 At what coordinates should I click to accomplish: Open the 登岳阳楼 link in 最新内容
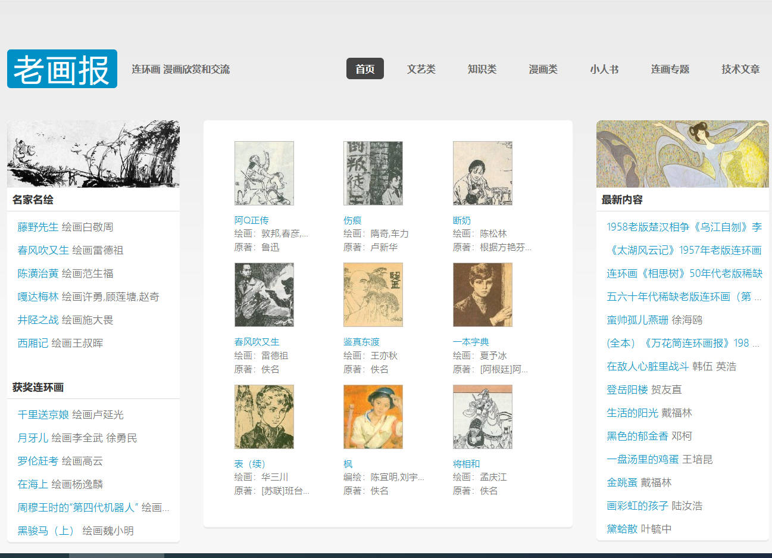[627, 389]
